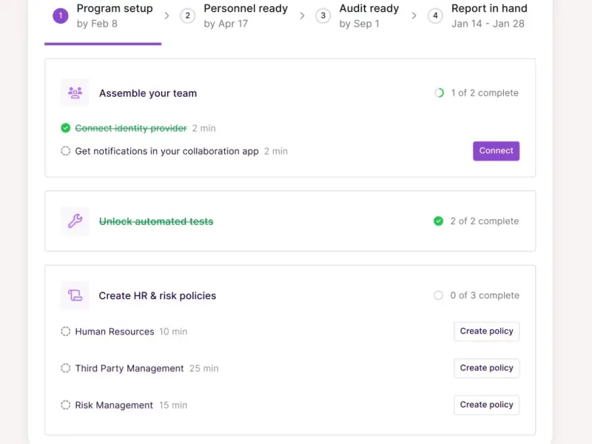Click step 4 number circle badge
The height and width of the screenshot is (444, 592).
click(x=435, y=16)
